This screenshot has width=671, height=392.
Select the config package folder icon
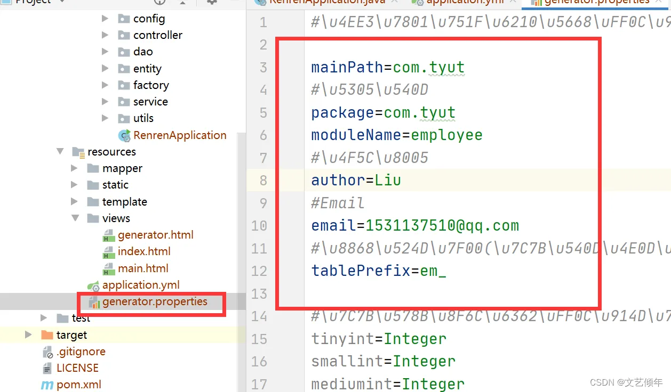[x=124, y=19]
